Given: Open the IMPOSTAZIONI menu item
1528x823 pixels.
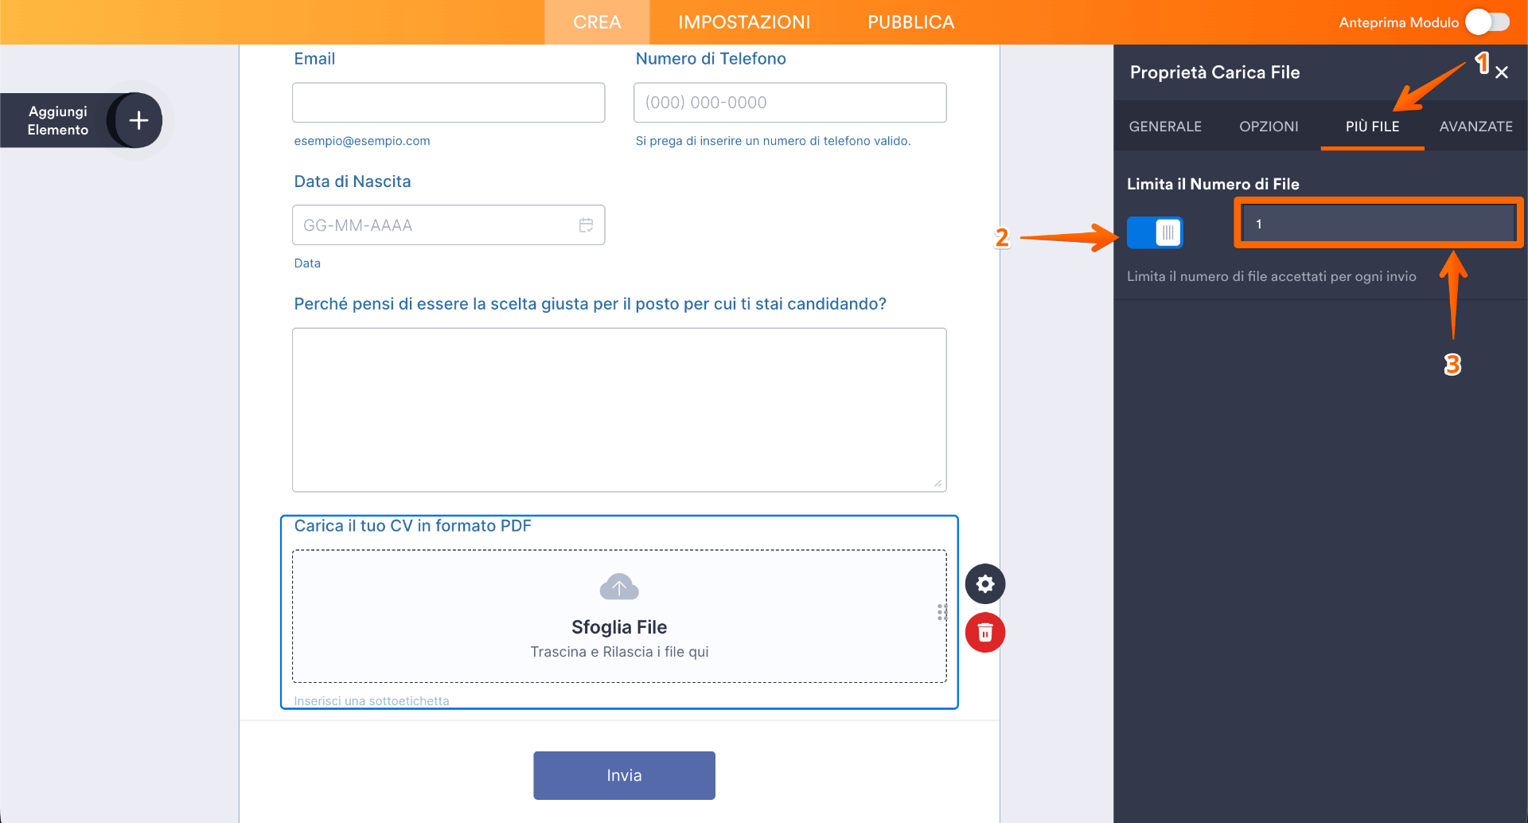Looking at the screenshot, I should pos(744,22).
